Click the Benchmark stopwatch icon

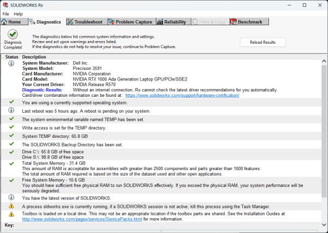[x=233, y=21]
